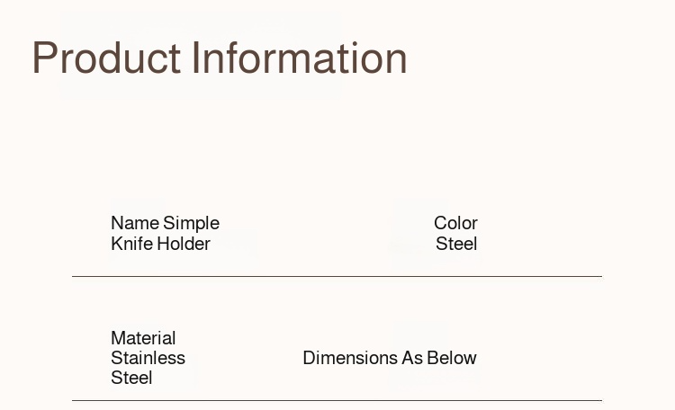
Task: Click the Knife Holder text line
Action: tap(160, 244)
